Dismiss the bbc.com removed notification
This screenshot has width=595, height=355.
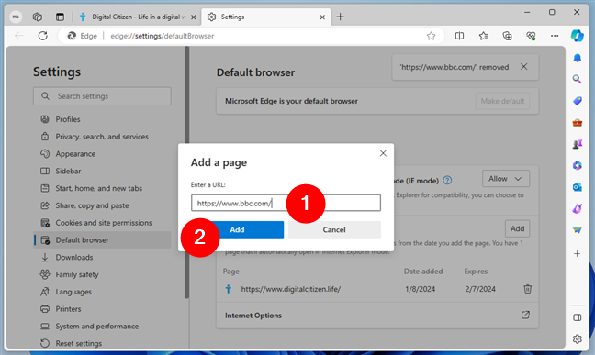(524, 67)
